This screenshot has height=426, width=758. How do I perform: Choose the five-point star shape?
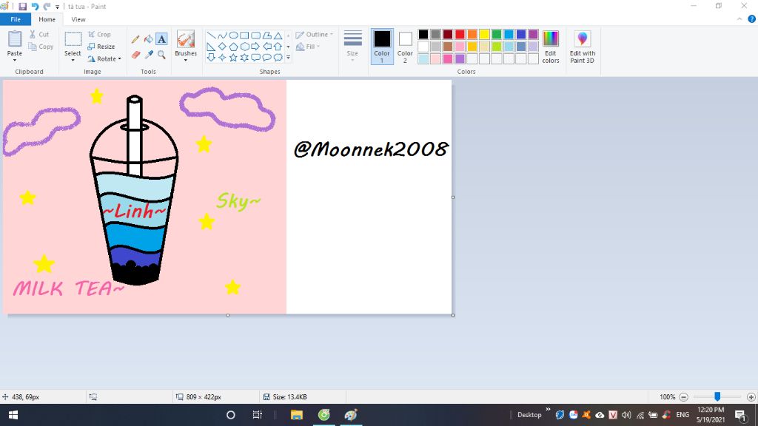232,58
